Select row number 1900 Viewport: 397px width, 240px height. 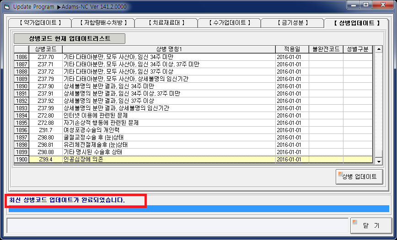pyautogui.click(x=21, y=160)
